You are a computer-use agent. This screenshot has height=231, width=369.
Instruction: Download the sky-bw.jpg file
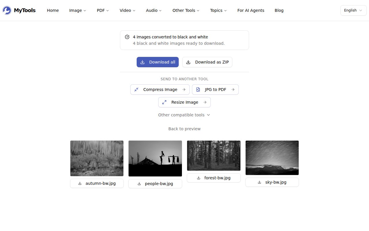272,182
